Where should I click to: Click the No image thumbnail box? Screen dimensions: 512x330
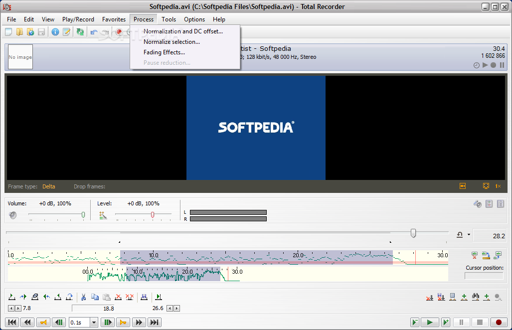click(20, 57)
